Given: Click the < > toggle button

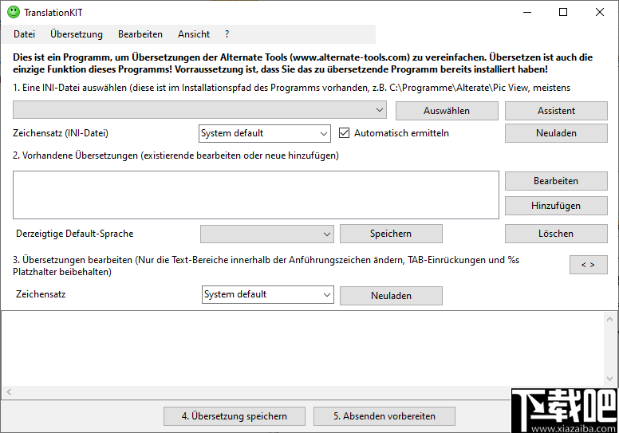Looking at the screenshot, I should pos(588,265).
